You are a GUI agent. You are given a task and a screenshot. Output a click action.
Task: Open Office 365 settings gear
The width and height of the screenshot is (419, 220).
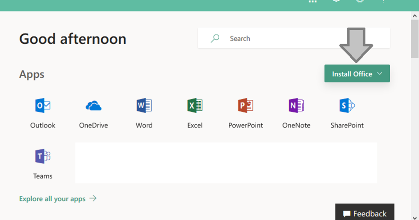[x=360, y=1]
